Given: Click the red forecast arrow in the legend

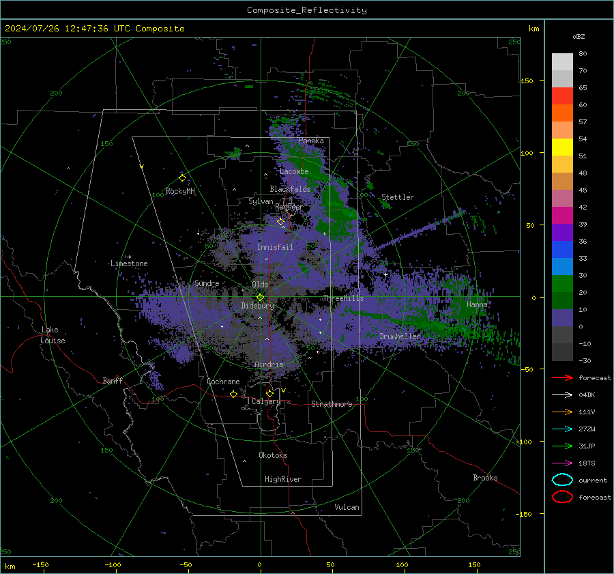Looking at the screenshot, I should 562,377.
